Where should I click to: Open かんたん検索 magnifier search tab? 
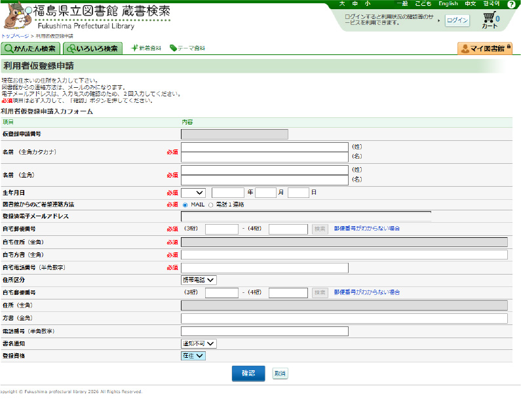click(31, 48)
